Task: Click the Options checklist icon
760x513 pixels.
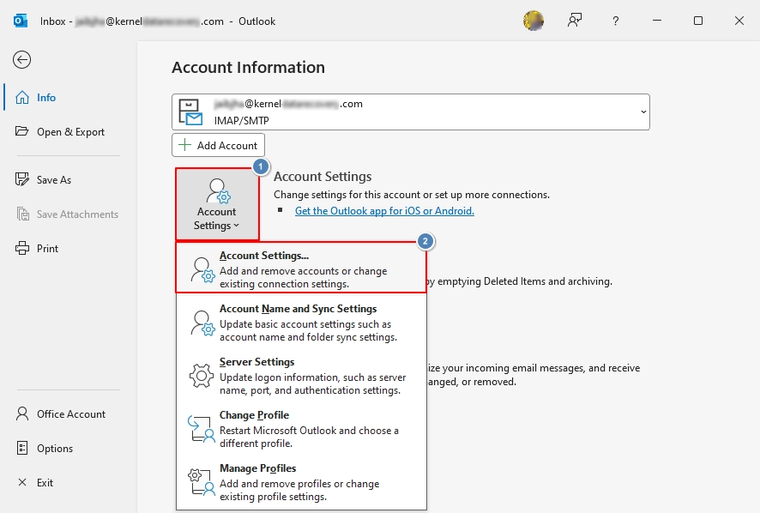Action: click(22, 448)
